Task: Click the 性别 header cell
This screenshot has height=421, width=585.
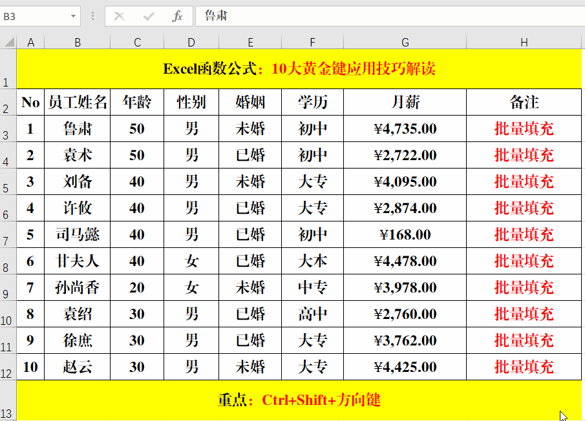Action: [x=191, y=102]
